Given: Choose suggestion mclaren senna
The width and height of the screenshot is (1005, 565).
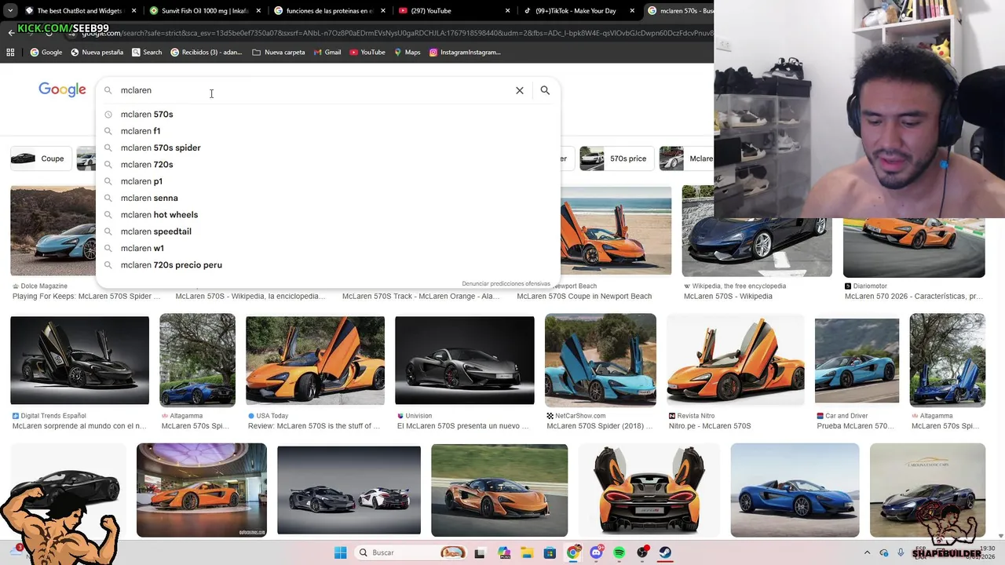Looking at the screenshot, I should 327,198.
